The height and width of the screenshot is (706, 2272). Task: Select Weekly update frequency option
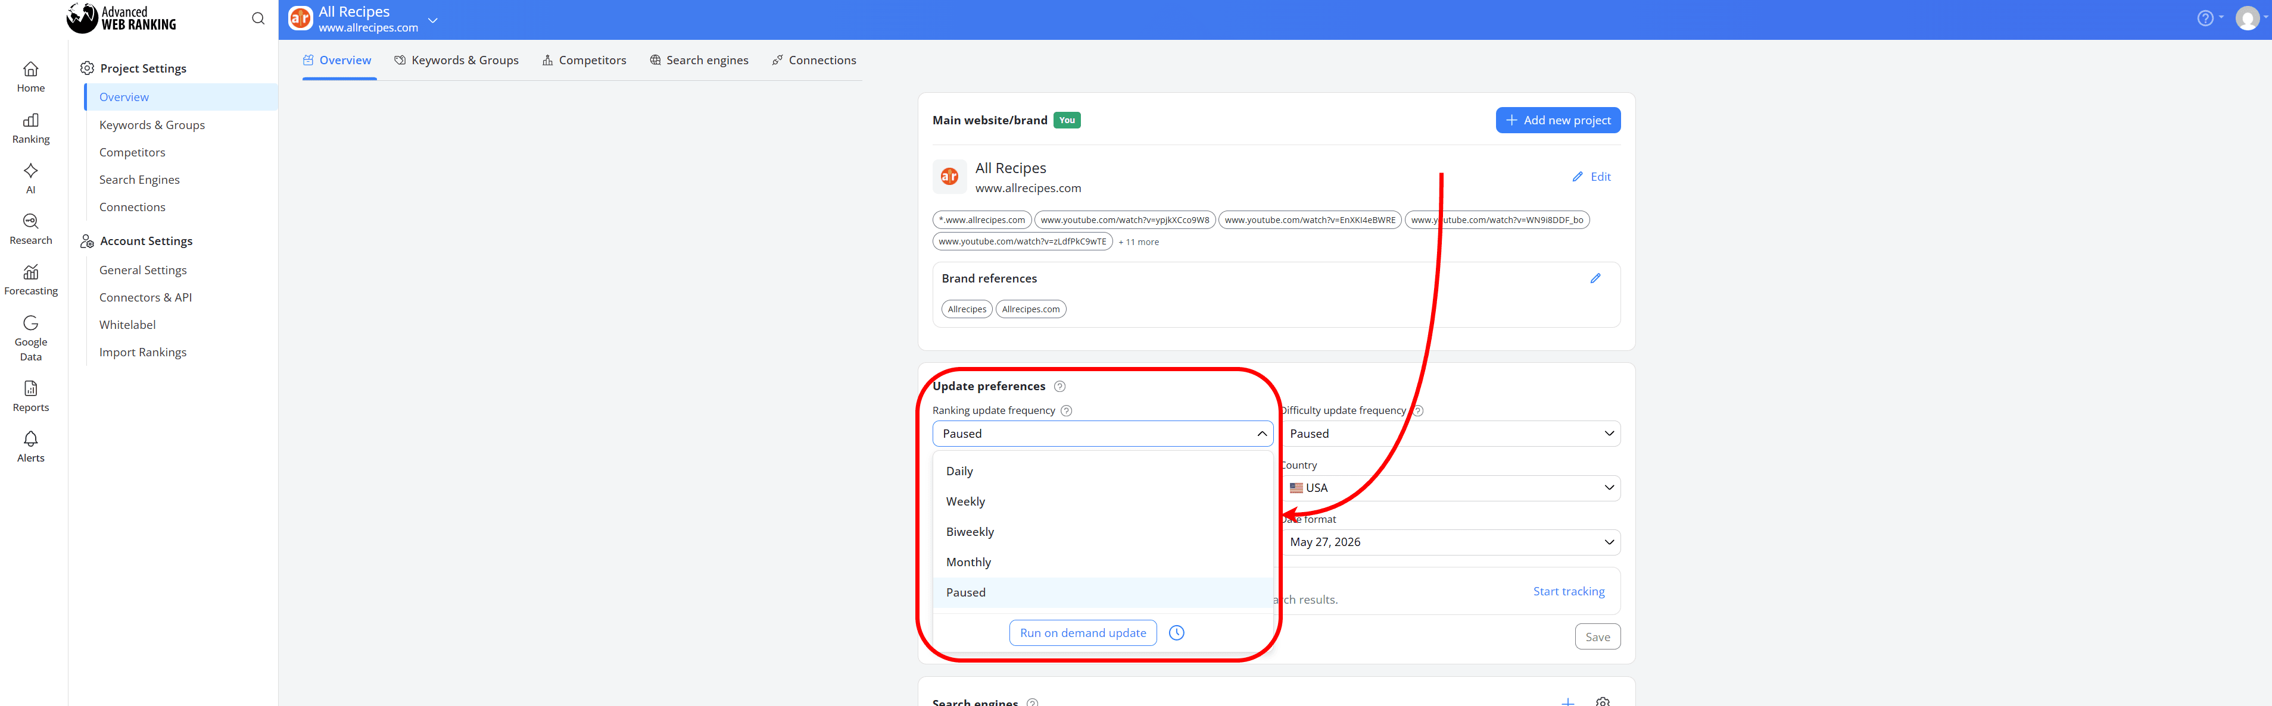click(x=1102, y=501)
